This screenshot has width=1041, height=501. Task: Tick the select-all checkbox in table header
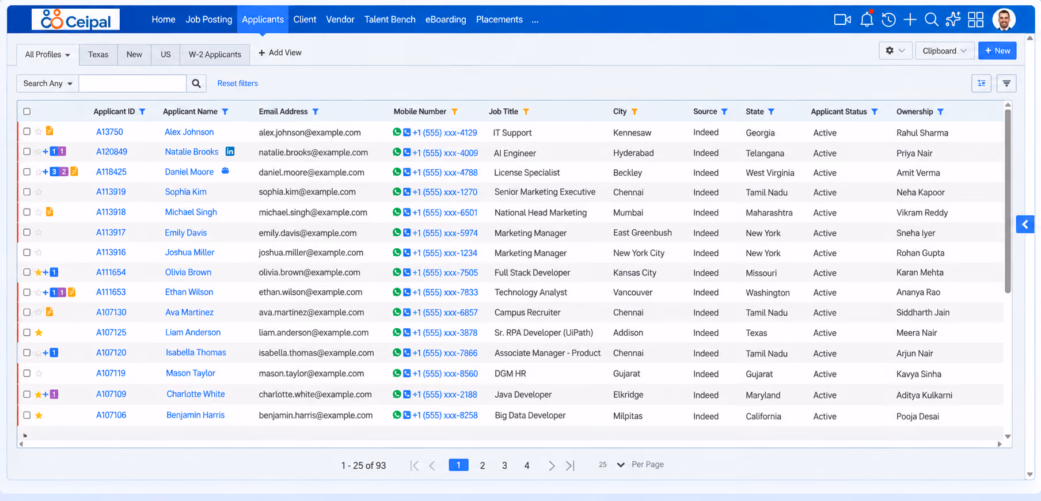point(26,112)
